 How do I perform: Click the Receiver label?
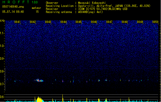click(52, 9)
